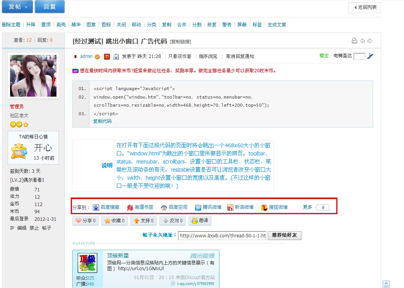Image resolution: width=404 pixels, height=288 pixels.
Task: Click 复制代码 under the code block
Action: pyautogui.click(x=102, y=121)
